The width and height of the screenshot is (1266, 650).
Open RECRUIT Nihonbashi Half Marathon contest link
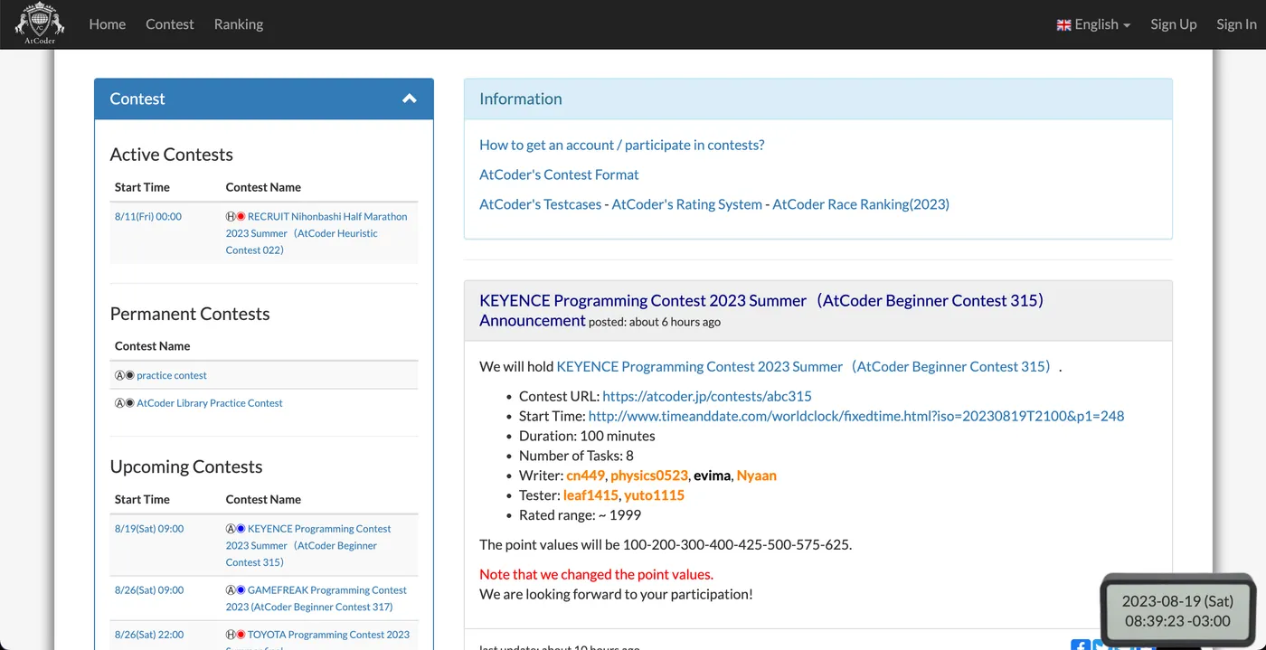pos(316,233)
